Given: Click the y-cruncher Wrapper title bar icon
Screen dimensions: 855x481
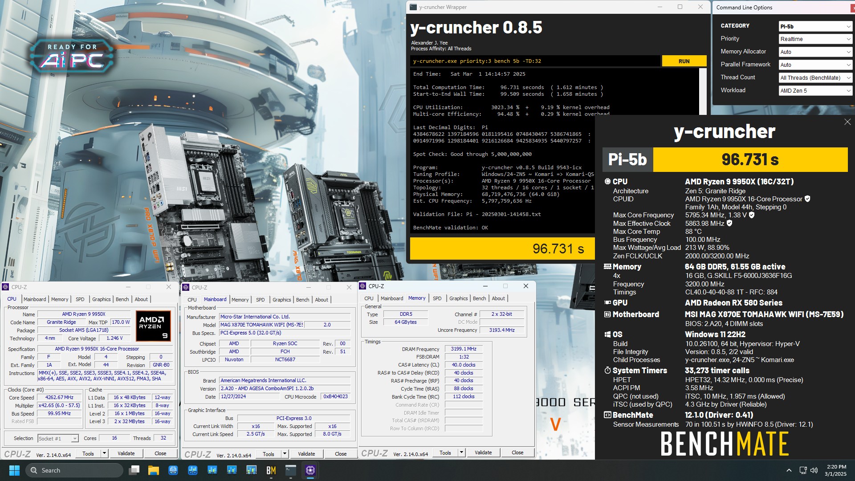Looking at the screenshot, I should tap(413, 7).
